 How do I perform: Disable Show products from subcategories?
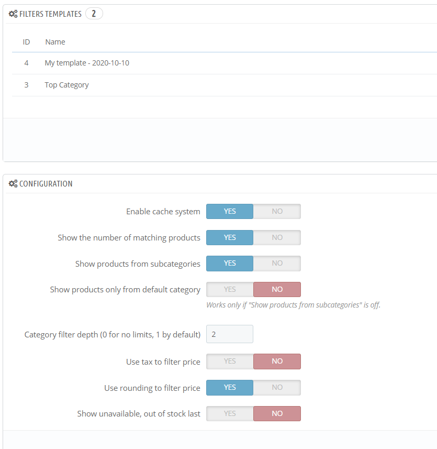click(x=277, y=263)
